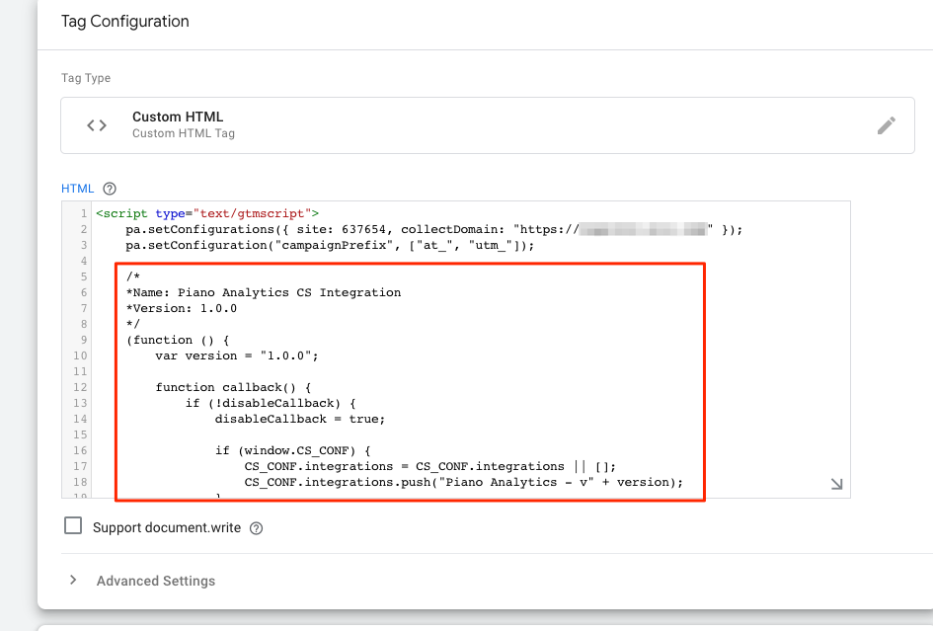Open help for Support document.write
This screenshot has height=631, width=933.
click(x=256, y=528)
